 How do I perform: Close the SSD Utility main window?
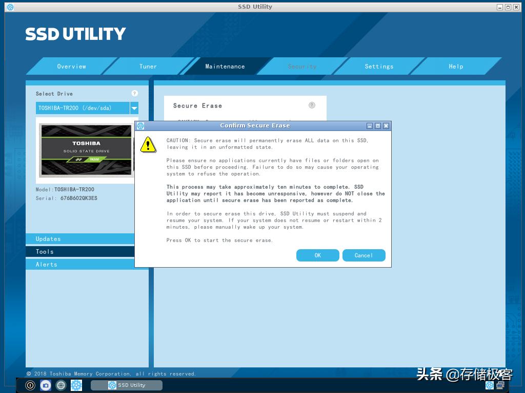[516, 7]
